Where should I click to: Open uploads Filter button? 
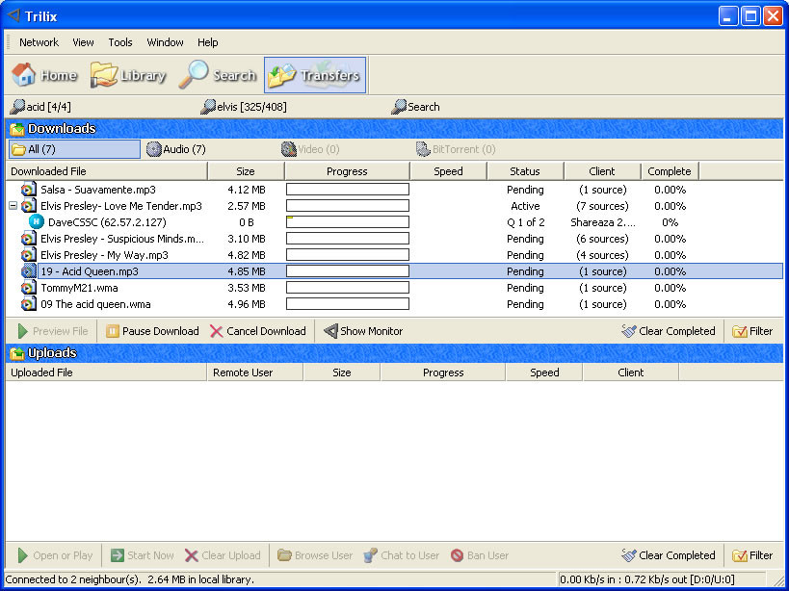point(752,555)
